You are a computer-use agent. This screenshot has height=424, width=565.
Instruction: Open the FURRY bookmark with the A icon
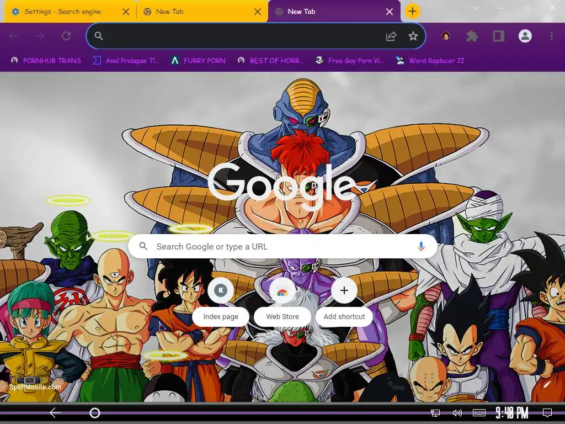[x=198, y=61]
